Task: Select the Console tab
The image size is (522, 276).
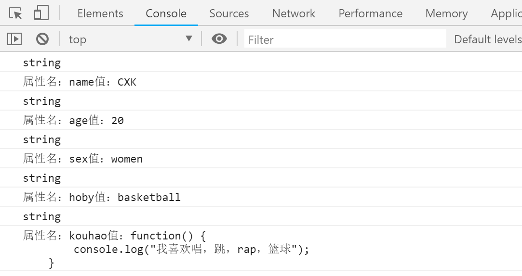Action: click(x=166, y=13)
